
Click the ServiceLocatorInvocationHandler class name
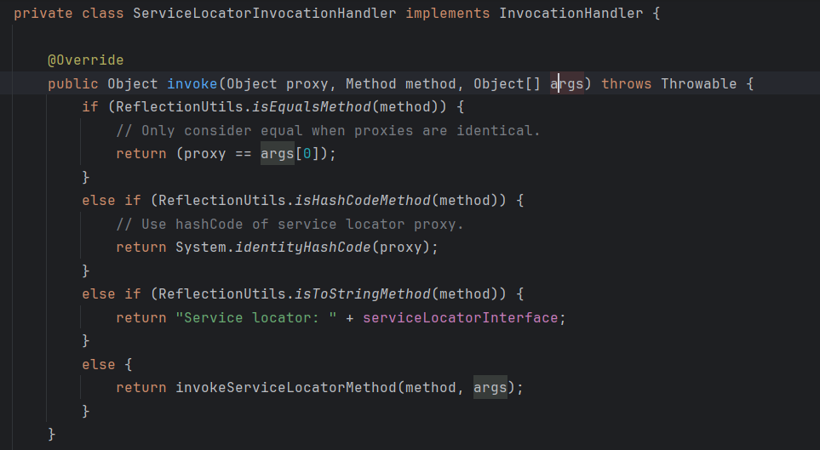tap(265, 14)
